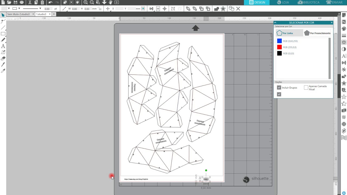Select the Text tool in left toolbar
This screenshot has height=195, width=347.
click(x=3, y=46)
